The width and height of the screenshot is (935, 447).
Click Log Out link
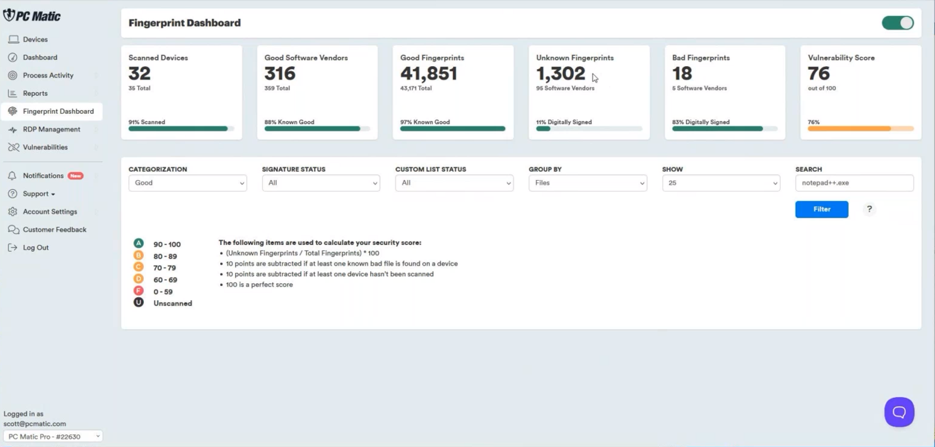tap(35, 248)
